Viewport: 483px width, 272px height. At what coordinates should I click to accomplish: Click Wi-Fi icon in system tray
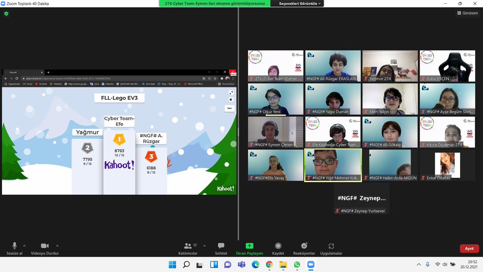pos(438,264)
